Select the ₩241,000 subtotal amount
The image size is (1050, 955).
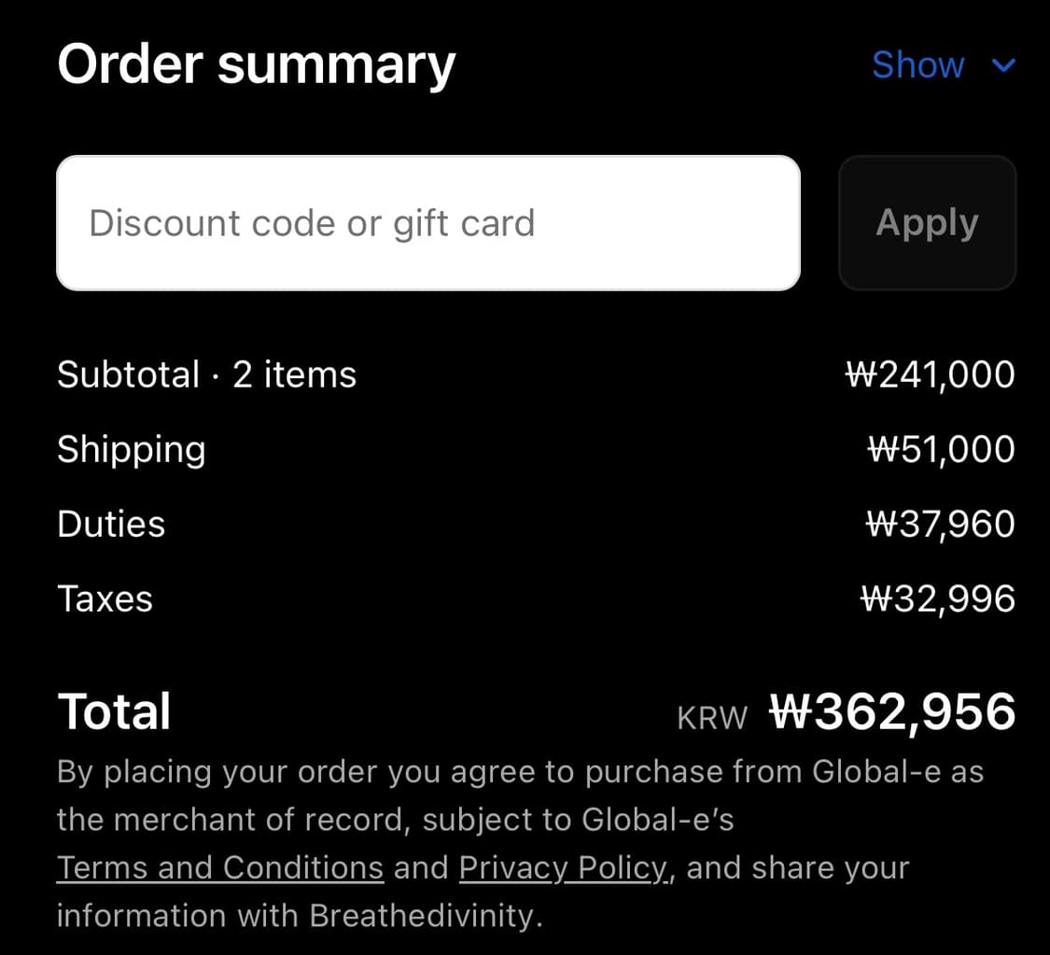click(x=930, y=375)
